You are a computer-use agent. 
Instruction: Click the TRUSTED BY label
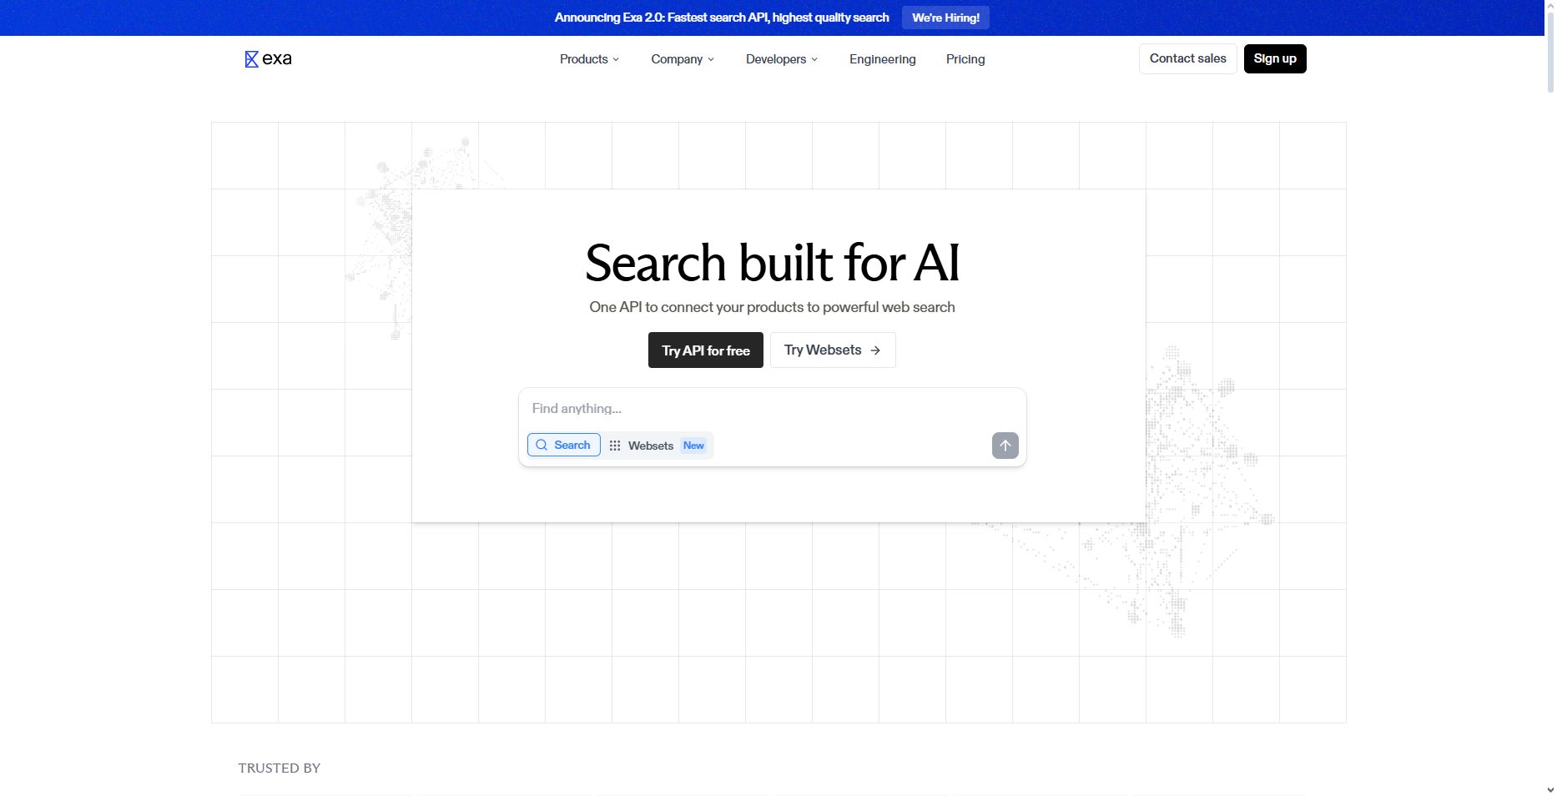[x=280, y=768]
